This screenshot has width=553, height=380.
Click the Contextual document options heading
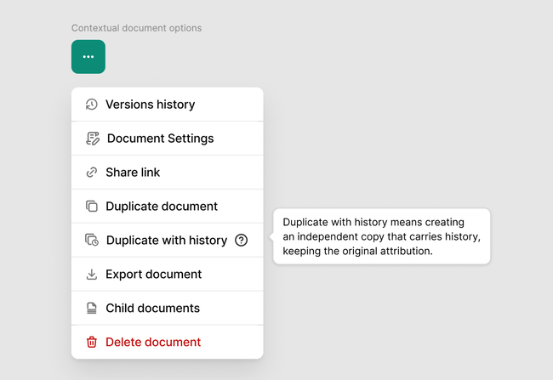tap(137, 28)
